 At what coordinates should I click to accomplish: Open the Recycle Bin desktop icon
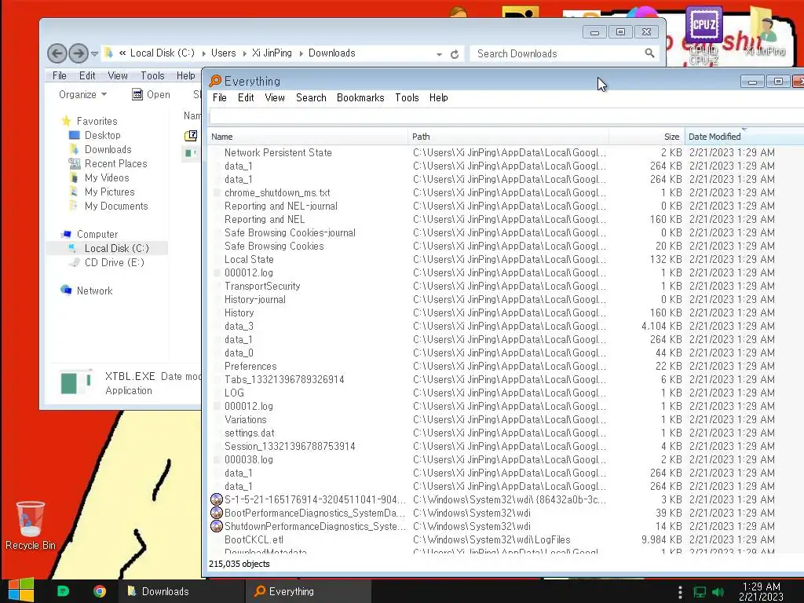pyautogui.click(x=31, y=526)
